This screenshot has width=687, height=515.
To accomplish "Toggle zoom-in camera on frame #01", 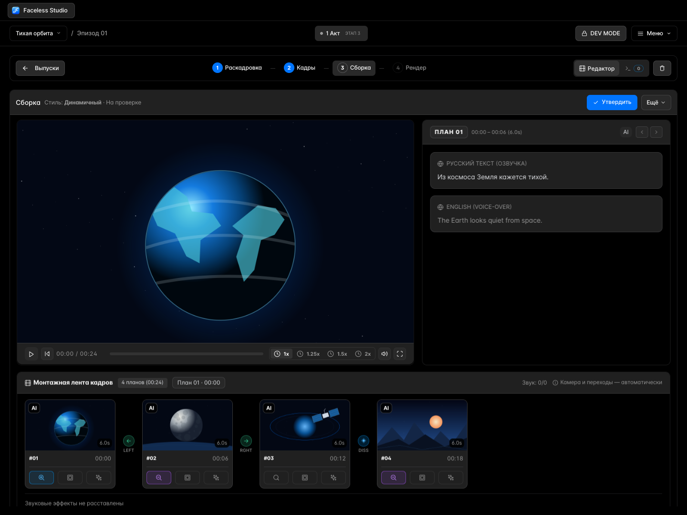I will (42, 477).
